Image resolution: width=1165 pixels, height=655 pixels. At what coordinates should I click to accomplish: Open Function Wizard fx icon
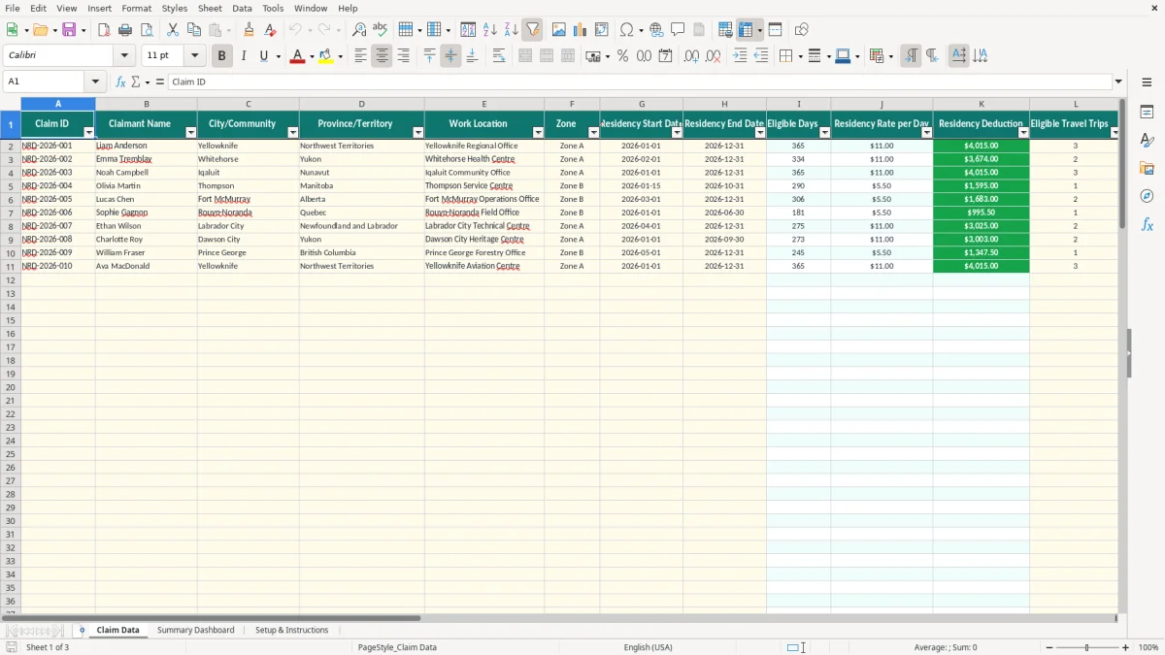[x=121, y=82]
